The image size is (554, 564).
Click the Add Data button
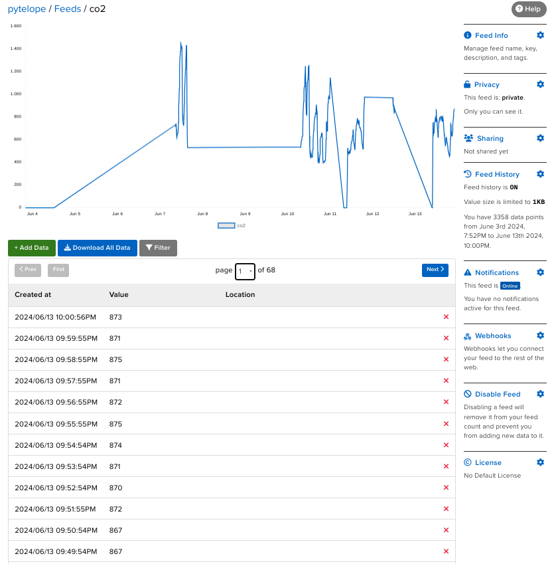click(31, 248)
